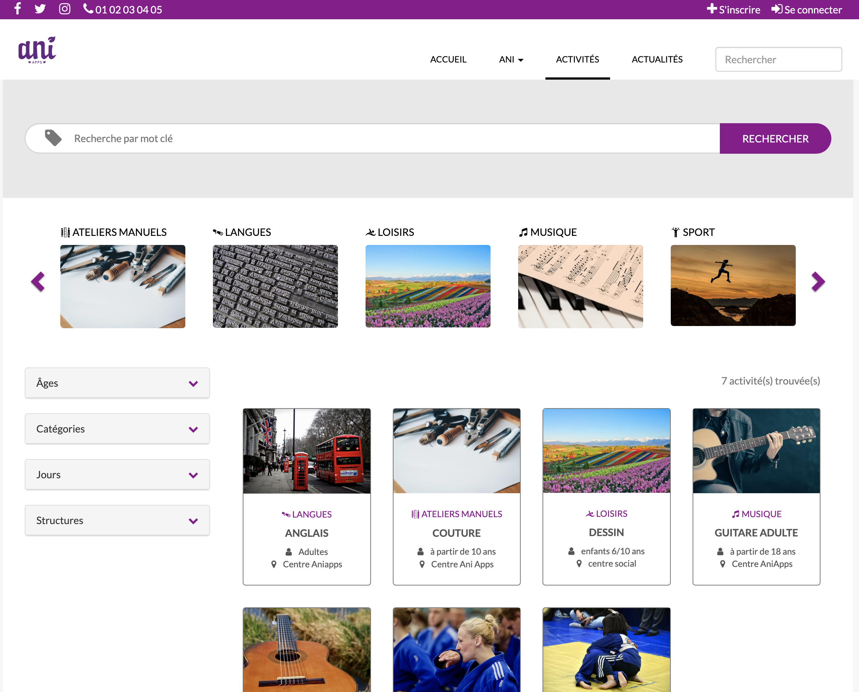
Task: Select SPORT category heading
Action: pos(693,232)
